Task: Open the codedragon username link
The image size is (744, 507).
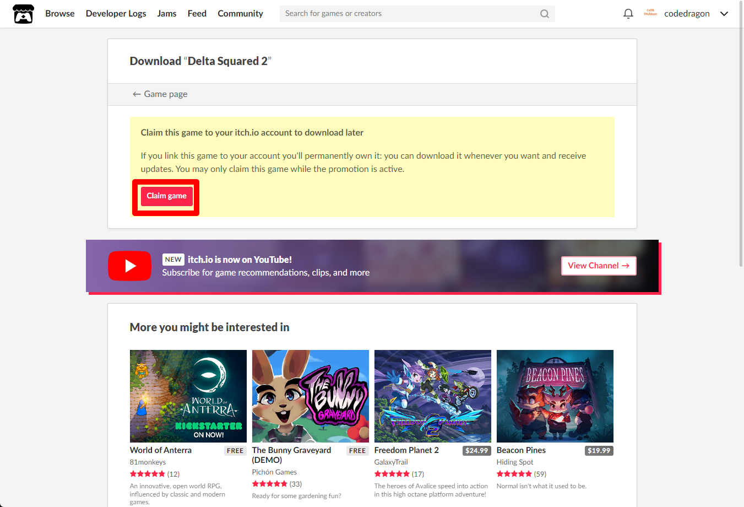Action: 687,13
